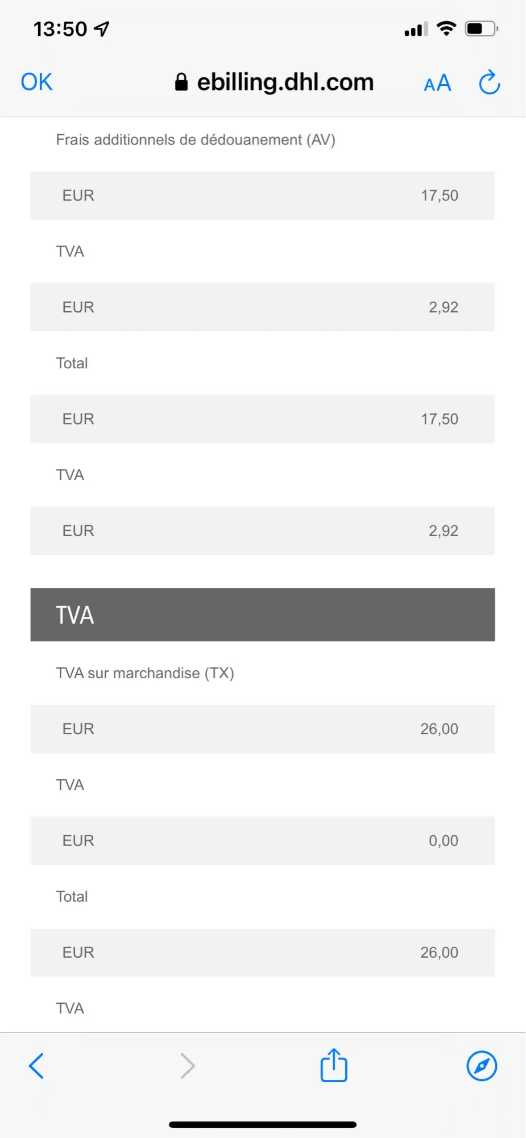Go back with the left chevron
The image size is (526, 1138).
[x=36, y=1066]
